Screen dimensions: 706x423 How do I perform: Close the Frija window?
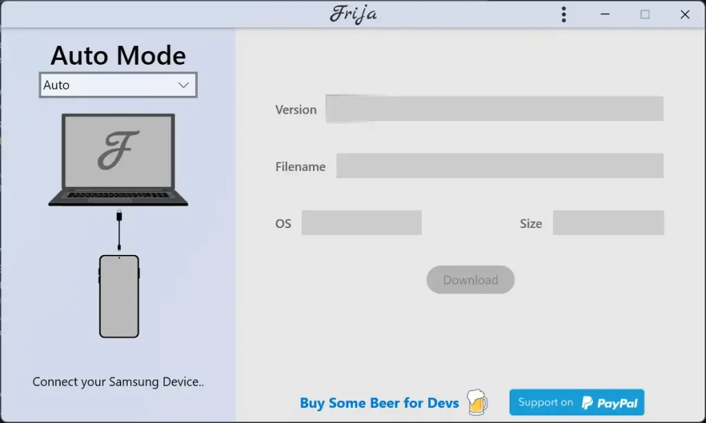pos(685,14)
